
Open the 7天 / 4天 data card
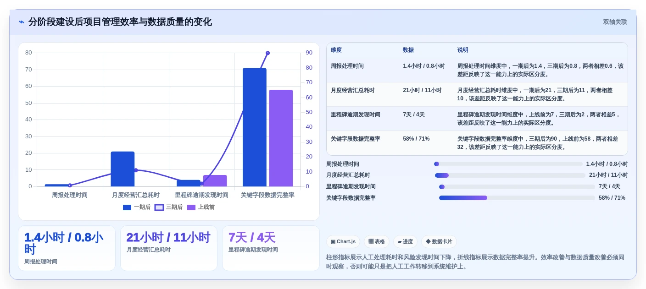[271, 248]
